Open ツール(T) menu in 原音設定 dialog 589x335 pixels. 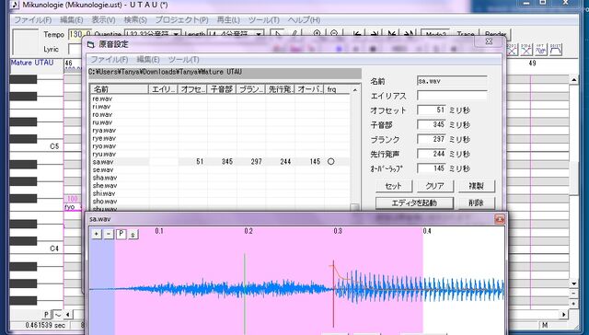coord(184,59)
